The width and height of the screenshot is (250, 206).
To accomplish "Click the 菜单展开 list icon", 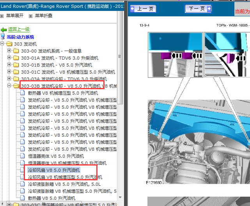I will click(x=2, y=16).
